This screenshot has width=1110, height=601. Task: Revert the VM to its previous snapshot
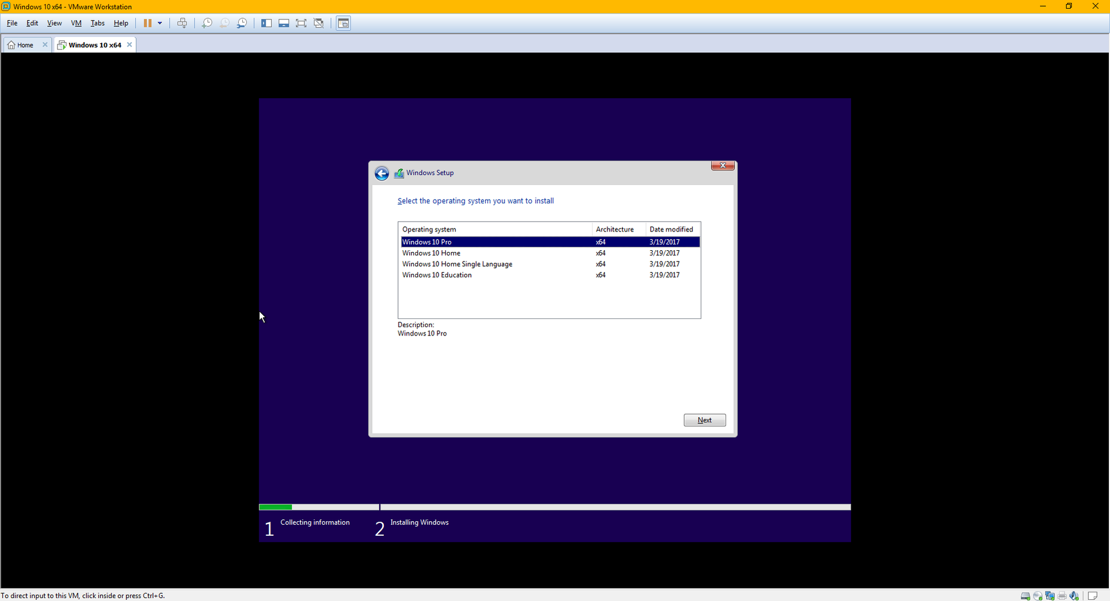click(225, 23)
